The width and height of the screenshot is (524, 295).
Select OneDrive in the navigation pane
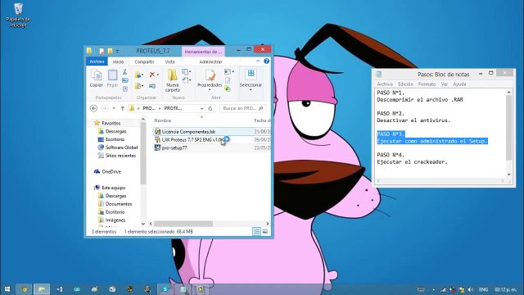click(x=111, y=171)
